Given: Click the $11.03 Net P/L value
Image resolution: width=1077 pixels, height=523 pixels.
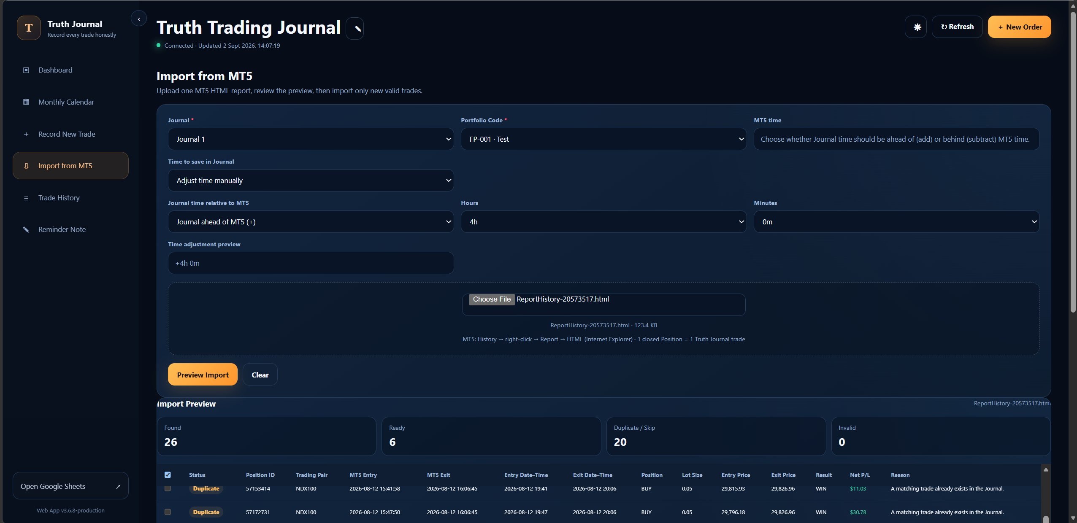Looking at the screenshot, I should click(858, 488).
